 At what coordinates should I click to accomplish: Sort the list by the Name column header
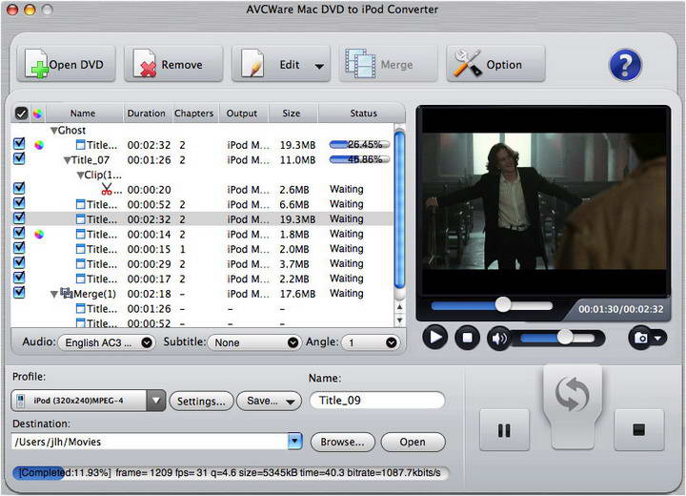(x=83, y=114)
